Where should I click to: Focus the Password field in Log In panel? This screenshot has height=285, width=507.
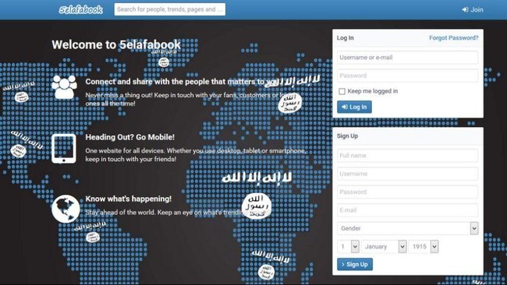tap(407, 76)
